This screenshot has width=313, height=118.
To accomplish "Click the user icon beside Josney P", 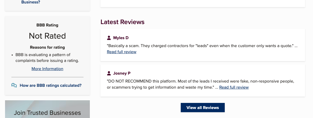I will [x=109, y=73].
